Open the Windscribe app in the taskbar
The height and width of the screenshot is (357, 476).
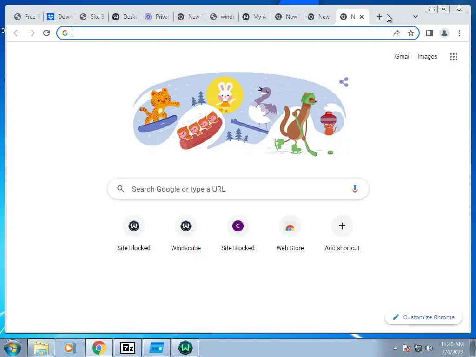pos(185,348)
